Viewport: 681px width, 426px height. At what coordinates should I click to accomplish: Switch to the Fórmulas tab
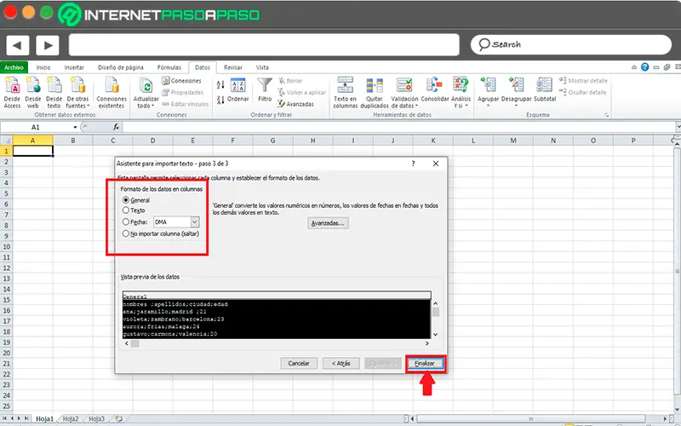(x=169, y=67)
